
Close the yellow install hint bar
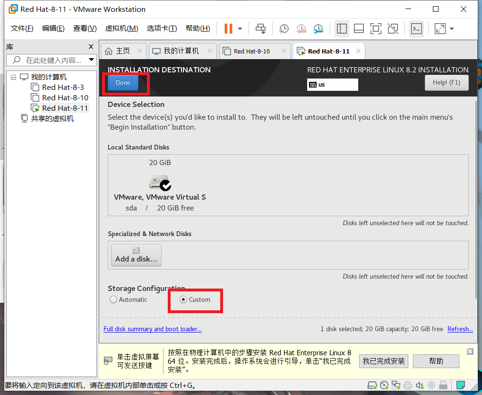470,351
